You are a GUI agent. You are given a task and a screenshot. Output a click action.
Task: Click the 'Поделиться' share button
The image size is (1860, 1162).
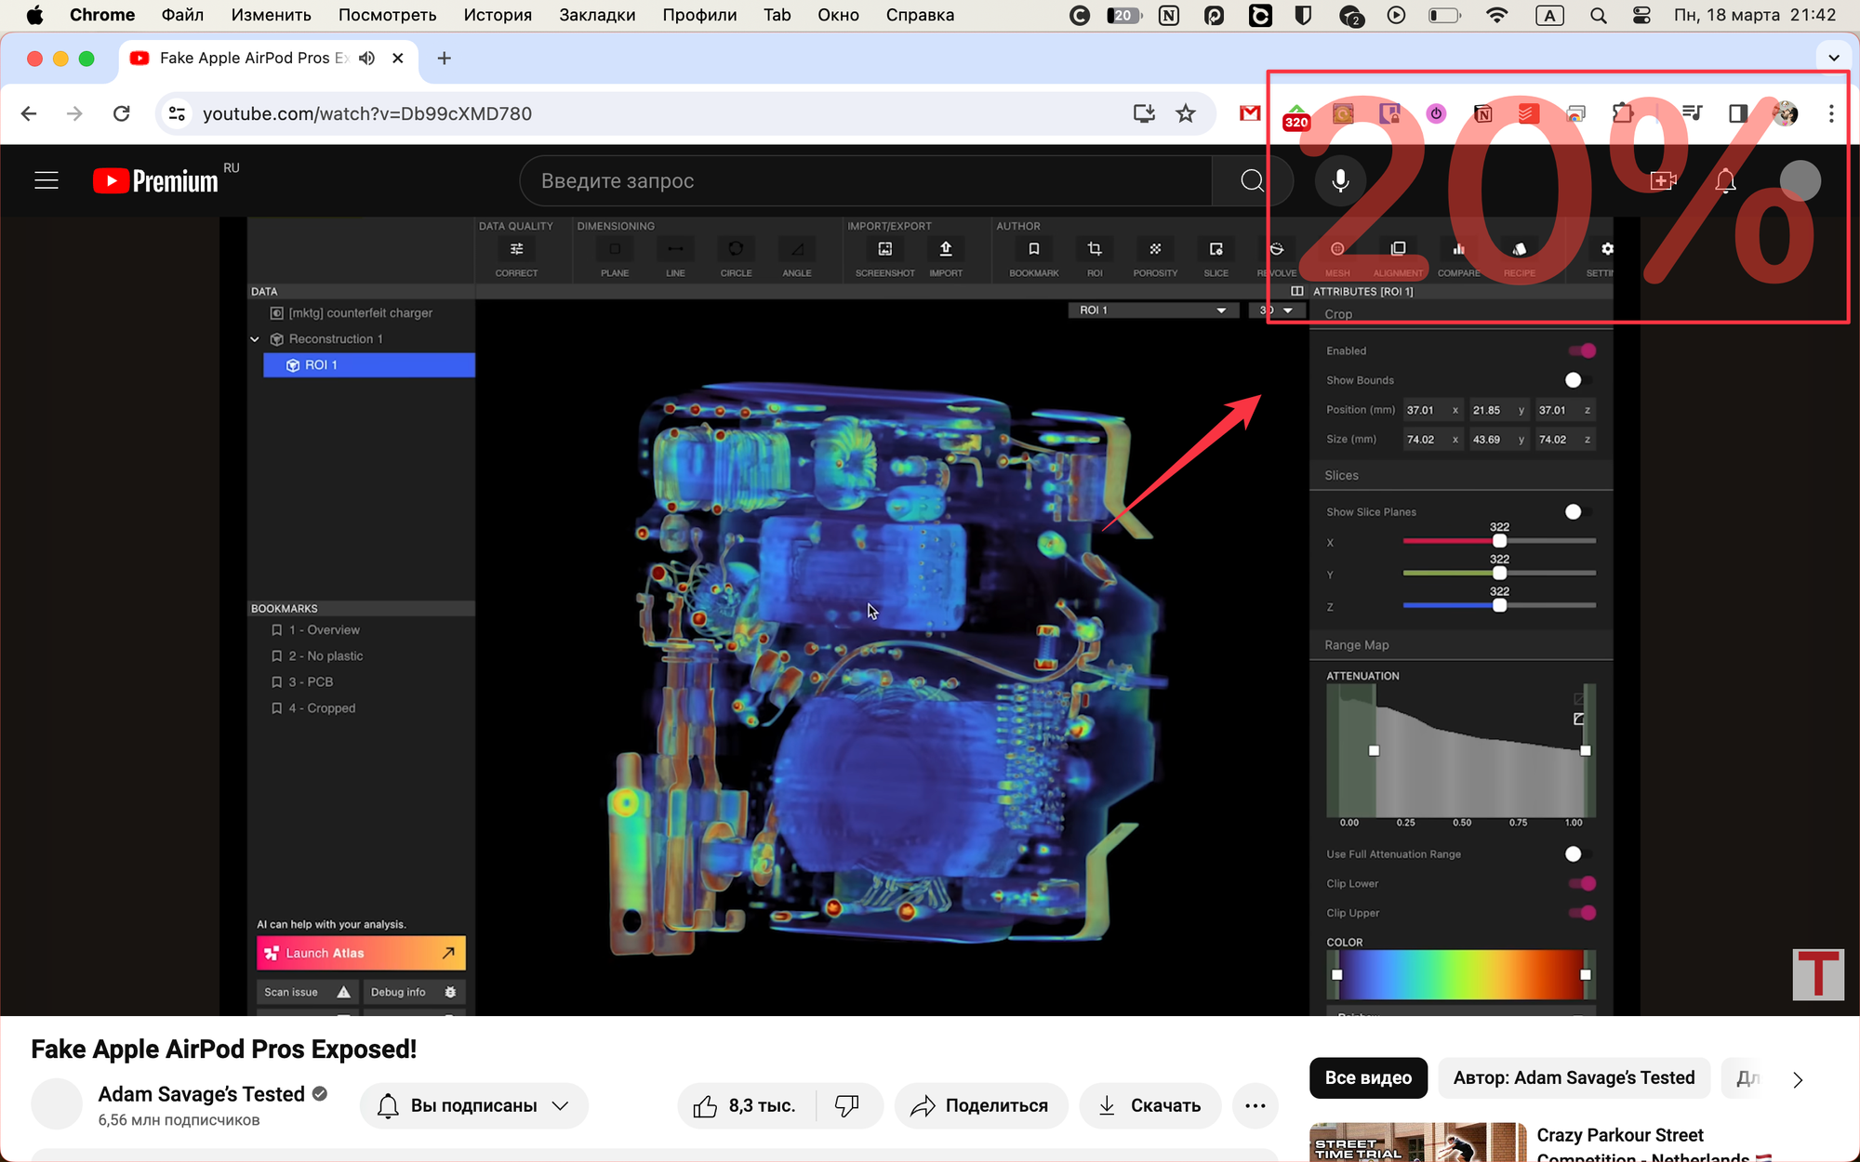coord(980,1105)
